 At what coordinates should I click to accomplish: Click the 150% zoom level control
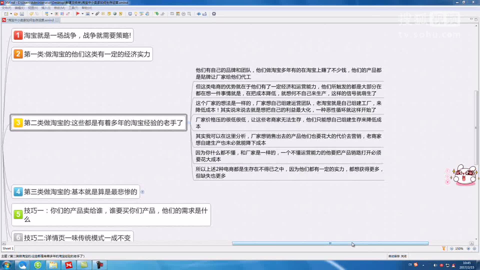[x=459, y=248]
